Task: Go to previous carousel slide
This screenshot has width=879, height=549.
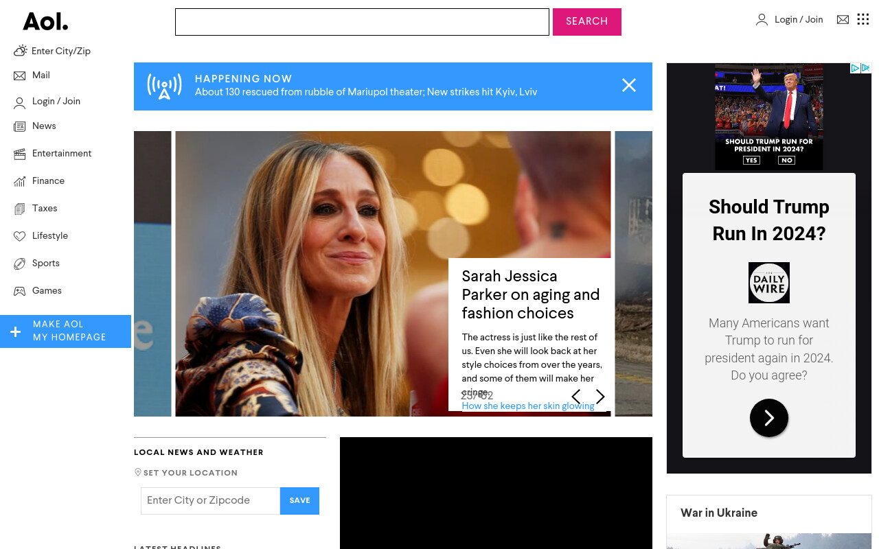Action: point(576,397)
